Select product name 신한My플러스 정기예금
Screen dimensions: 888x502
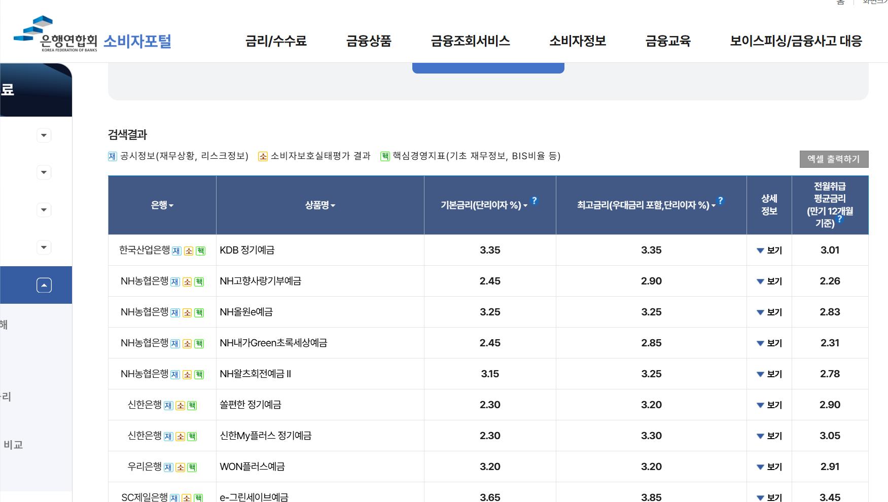pyautogui.click(x=266, y=436)
